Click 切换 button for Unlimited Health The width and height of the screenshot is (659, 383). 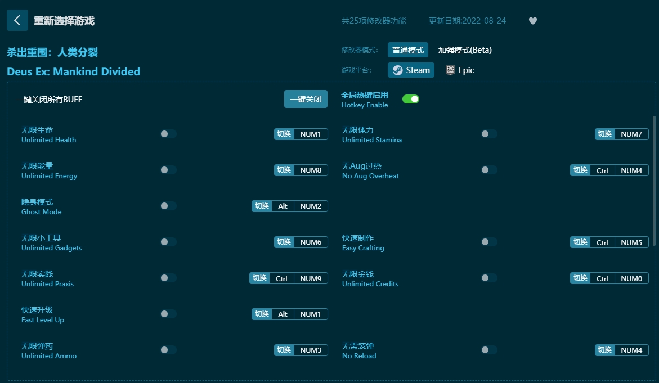pos(284,134)
